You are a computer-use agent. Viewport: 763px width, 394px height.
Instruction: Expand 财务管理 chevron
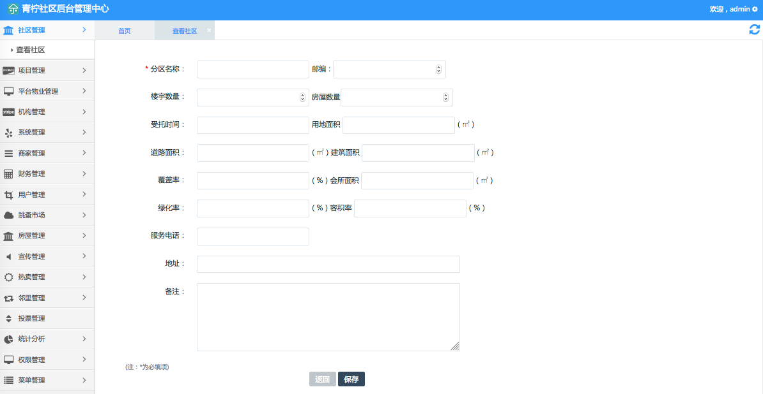tap(84, 173)
